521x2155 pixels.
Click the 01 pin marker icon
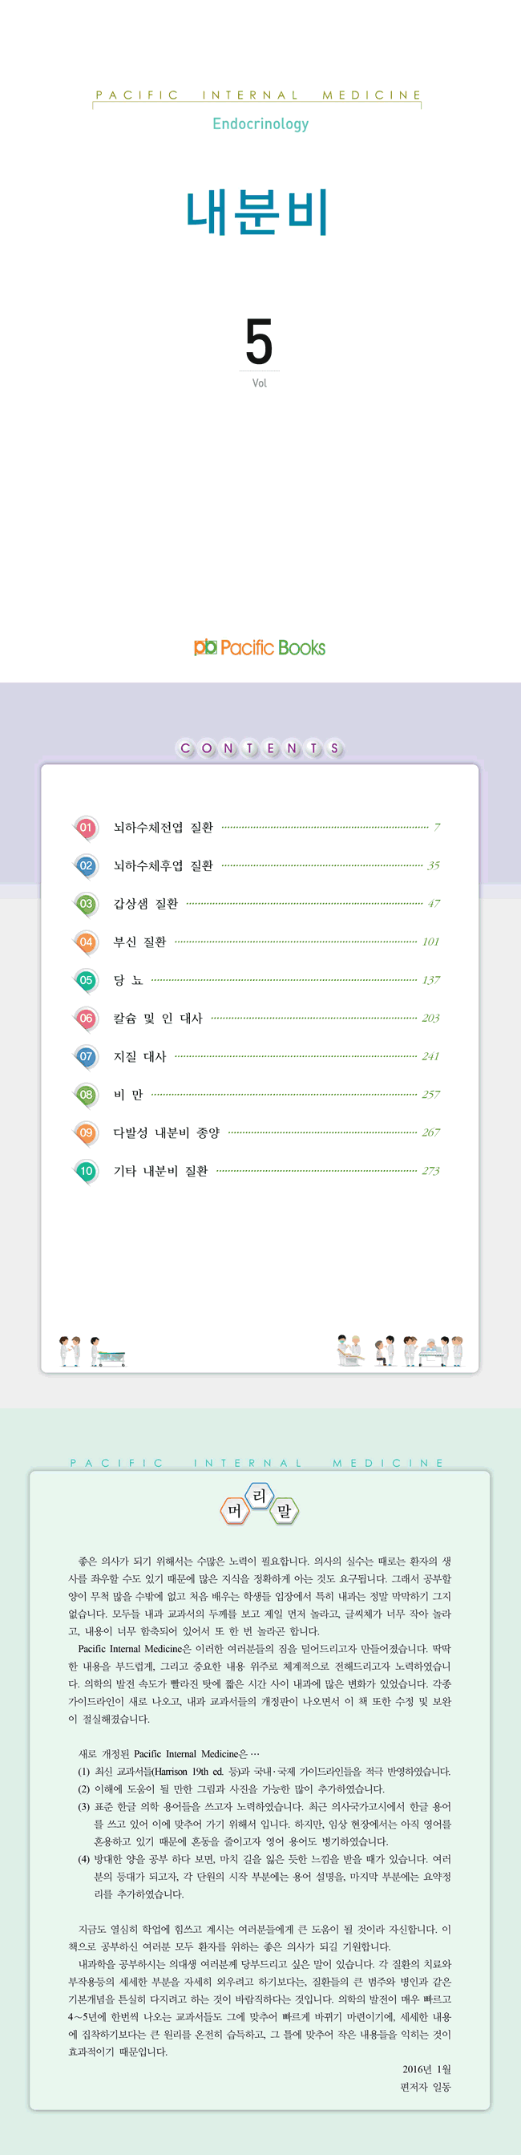85,828
